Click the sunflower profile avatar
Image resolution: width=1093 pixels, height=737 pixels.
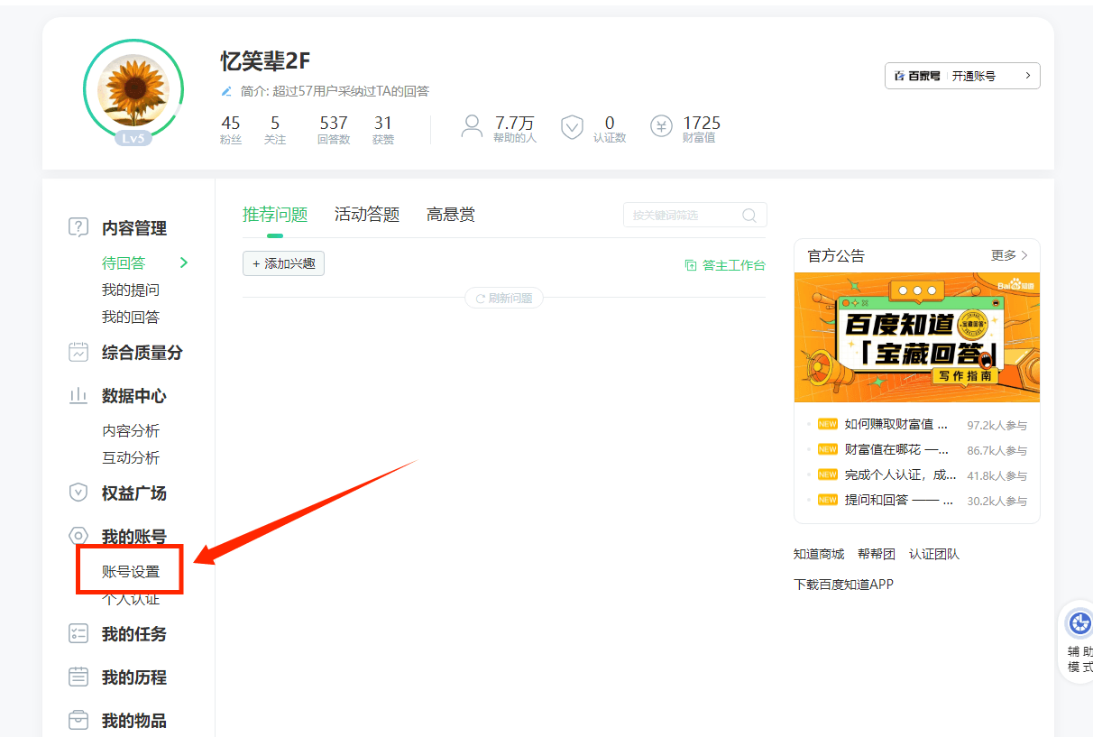click(x=133, y=90)
